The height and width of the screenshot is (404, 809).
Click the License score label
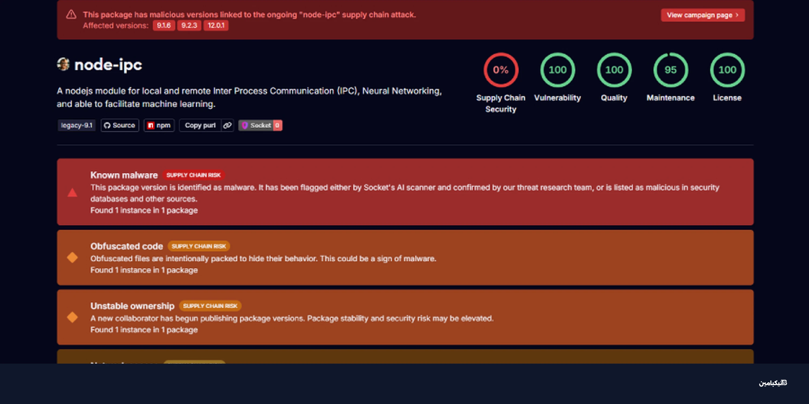pyautogui.click(x=727, y=98)
